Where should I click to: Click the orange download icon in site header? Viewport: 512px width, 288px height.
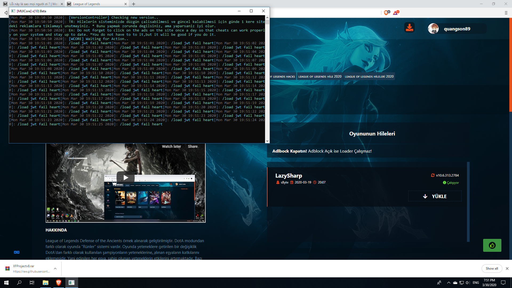(x=409, y=27)
